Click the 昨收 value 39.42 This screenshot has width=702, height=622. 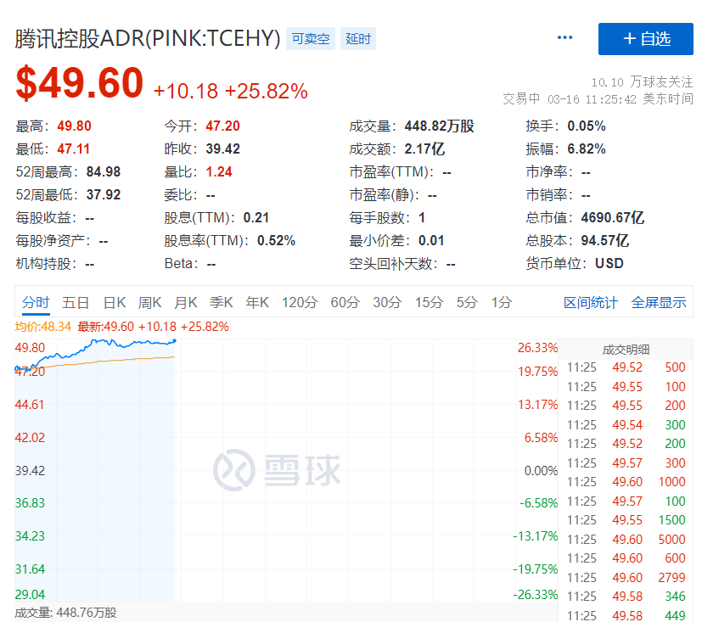223,149
